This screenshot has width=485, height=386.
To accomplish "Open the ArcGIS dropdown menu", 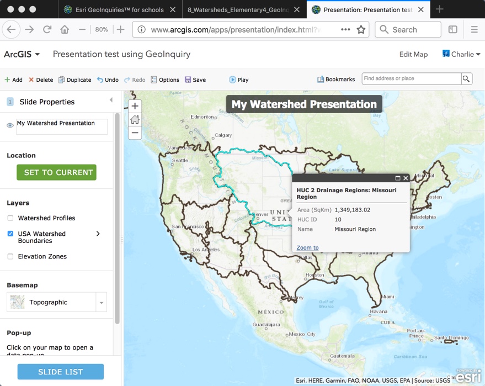I will point(22,54).
